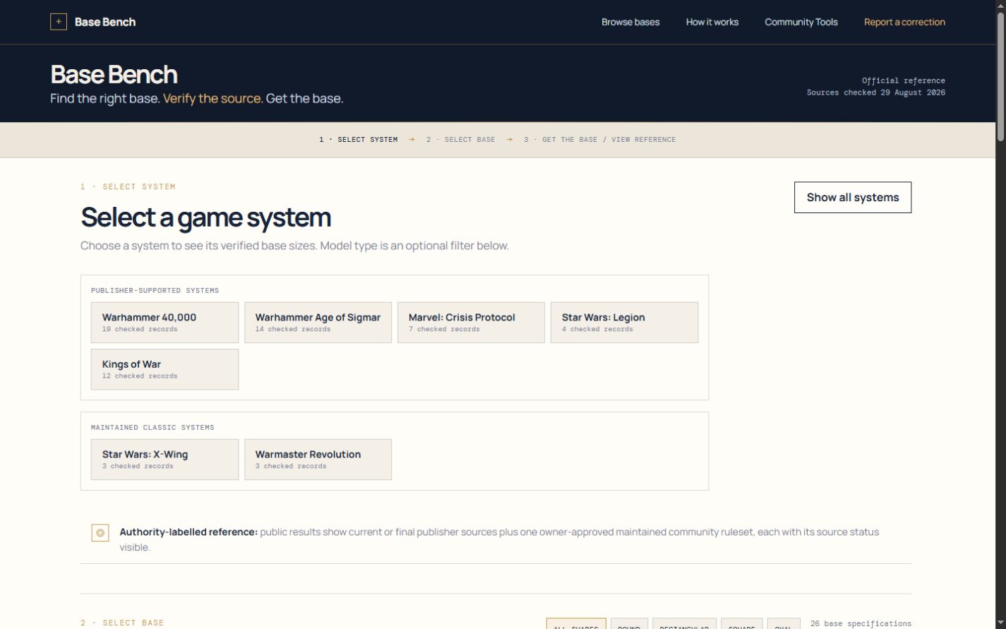Open the Browse bases nav link
The width and height of the screenshot is (1006, 629).
point(630,22)
